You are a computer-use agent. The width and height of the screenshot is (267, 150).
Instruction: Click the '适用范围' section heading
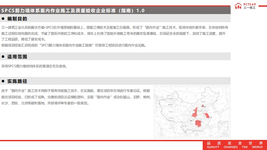click(x=17, y=57)
